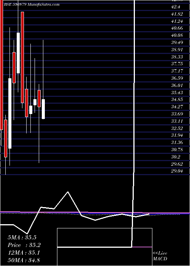Image resolution: width=190 pixels, height=266 pixels.
Task: Click the <<Live MACD label
Action: click(160, 256)
